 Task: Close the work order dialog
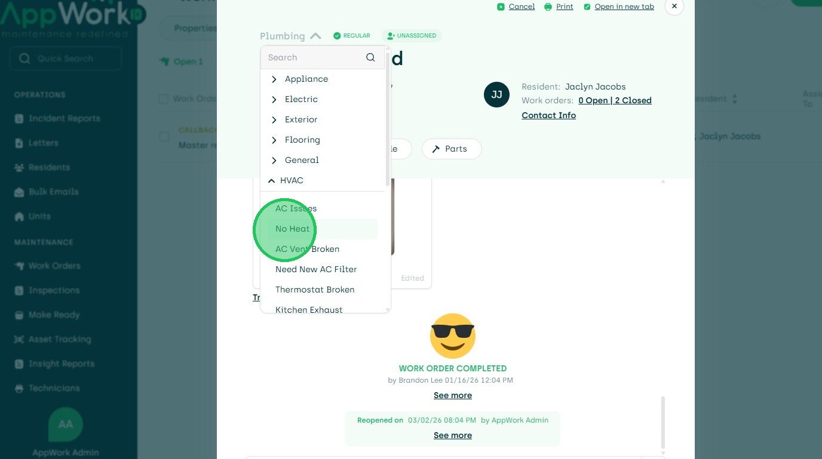(674, 6)
